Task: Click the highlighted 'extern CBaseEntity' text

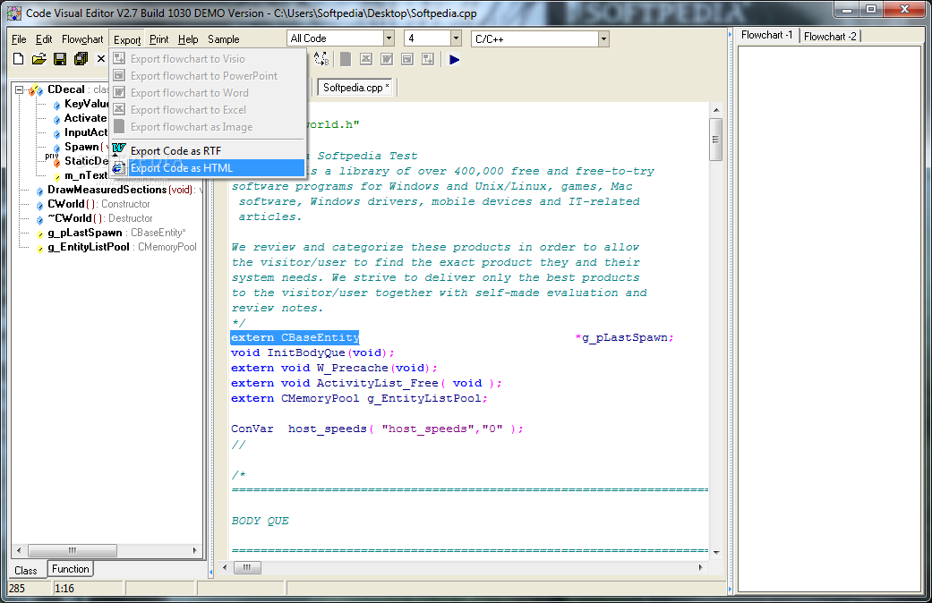Action: tap(295, 337)
